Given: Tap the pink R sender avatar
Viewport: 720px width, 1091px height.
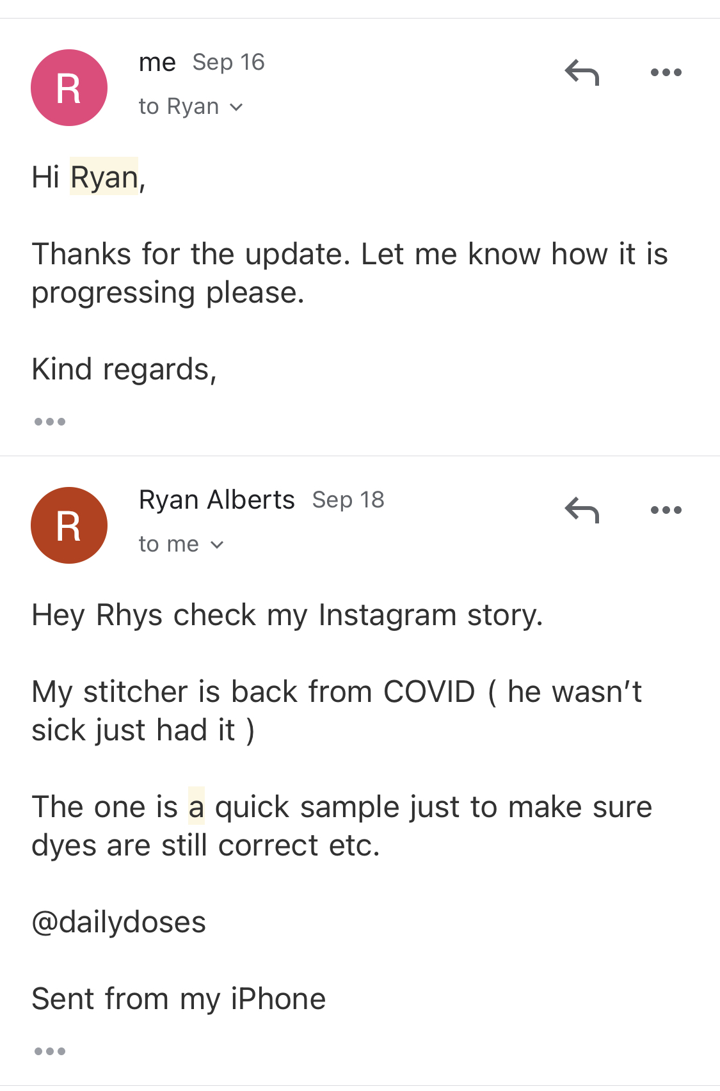Looking at the screenshot, I should tap(69, 88).
